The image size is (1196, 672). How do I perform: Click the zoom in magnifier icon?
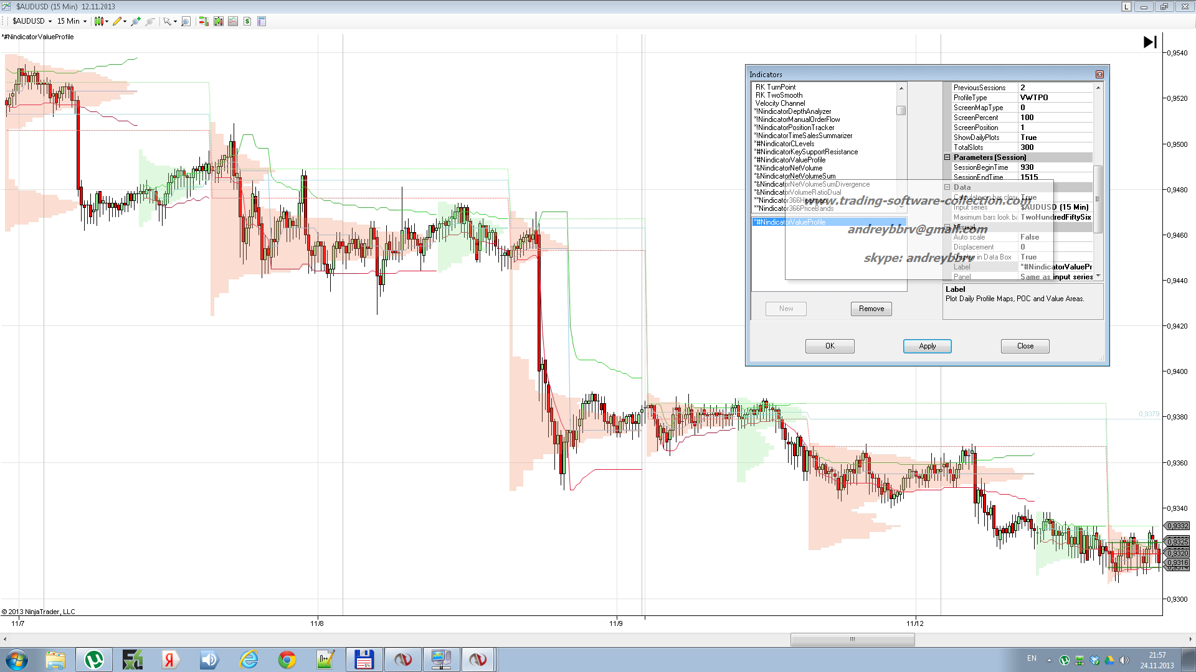(x=135, y=21)
